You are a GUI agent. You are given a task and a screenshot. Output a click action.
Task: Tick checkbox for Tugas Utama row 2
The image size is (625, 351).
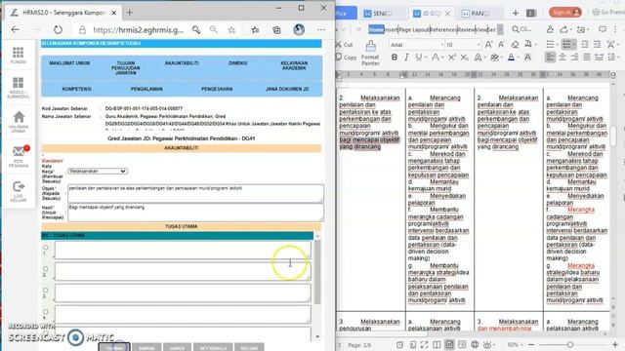point(46,269)
